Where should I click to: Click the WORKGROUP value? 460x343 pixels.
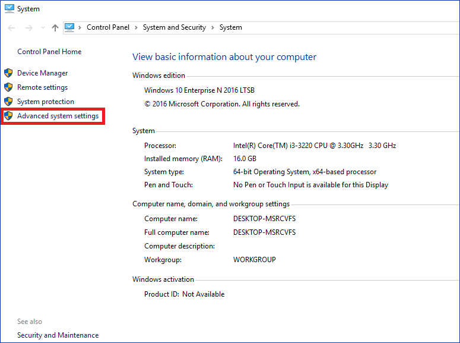[255, 260]
